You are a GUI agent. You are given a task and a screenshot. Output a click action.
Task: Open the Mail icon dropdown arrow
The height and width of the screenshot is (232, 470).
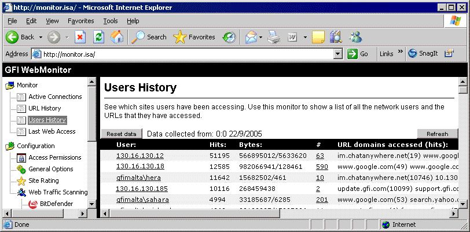click(261, 38)
